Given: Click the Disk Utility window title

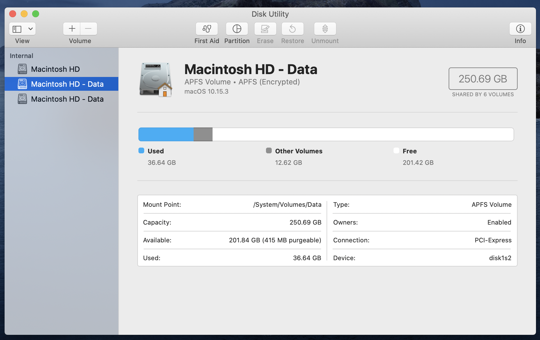Looking at the screenshot, I should [270, 14].
